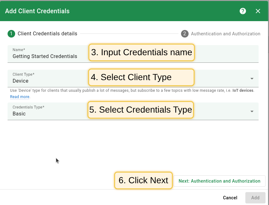Image resolution: width=269 pixels, height=205 pixels.
Task: Open the help question mark icon
Action: (243, 11)
